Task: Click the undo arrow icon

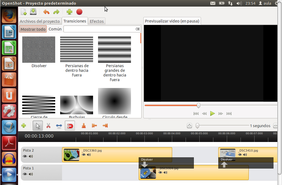Action: [x=46, y=12]
